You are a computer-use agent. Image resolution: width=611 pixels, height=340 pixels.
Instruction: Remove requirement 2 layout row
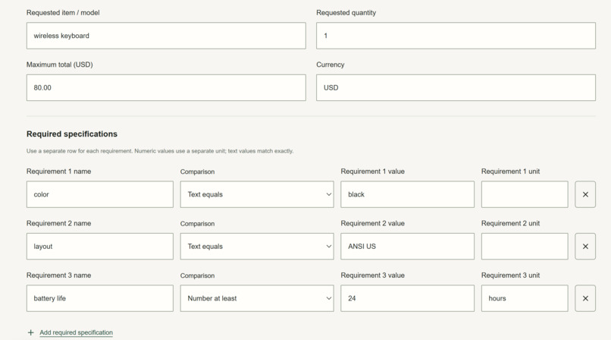click(585, 247)
